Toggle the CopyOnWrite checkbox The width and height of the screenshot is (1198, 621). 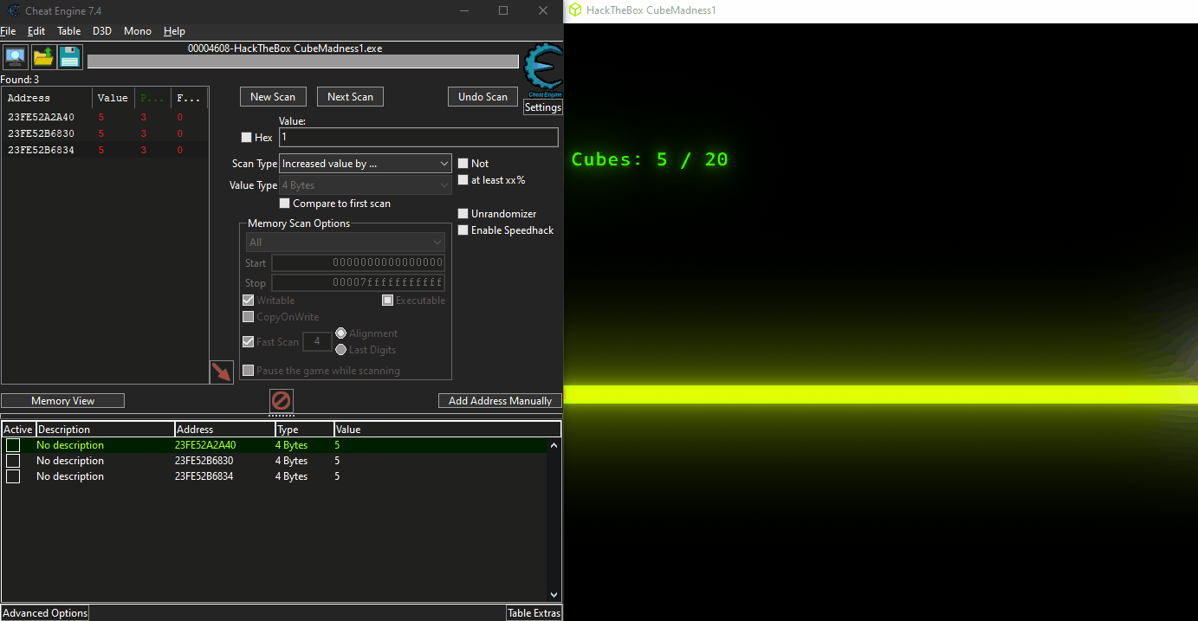point(249,317)
